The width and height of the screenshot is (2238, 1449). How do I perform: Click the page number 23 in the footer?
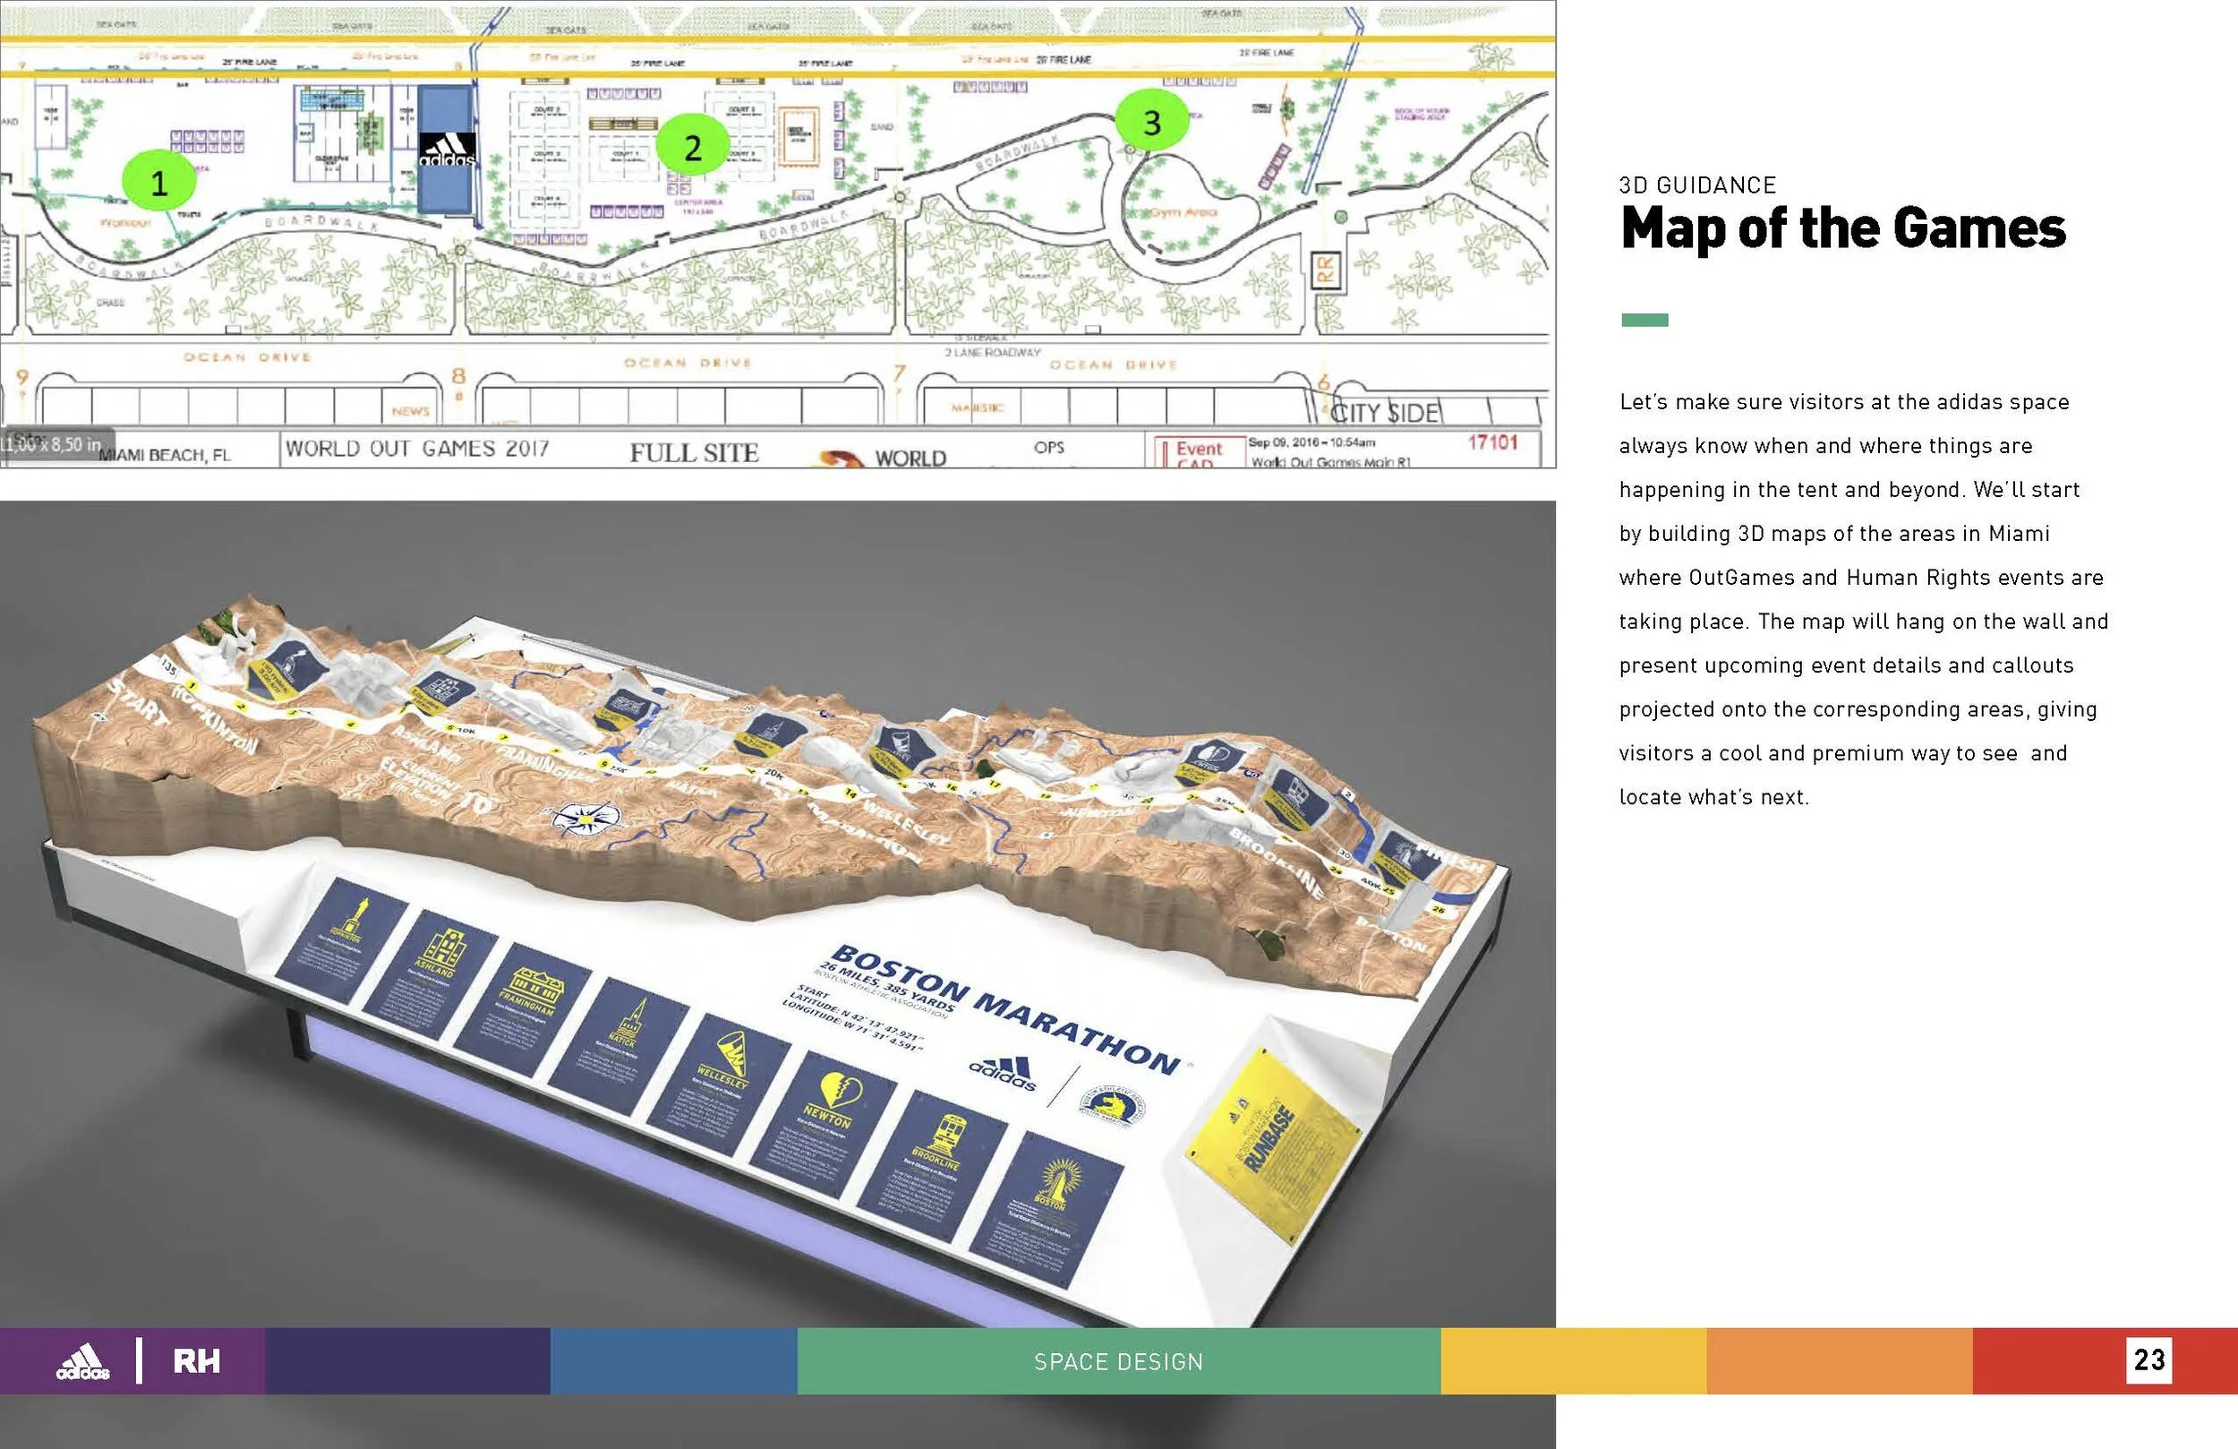point(2149,1359)
